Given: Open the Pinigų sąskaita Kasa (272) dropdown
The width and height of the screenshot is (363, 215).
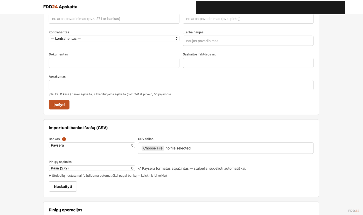Looking at the screenshot, I should (92, 168).
